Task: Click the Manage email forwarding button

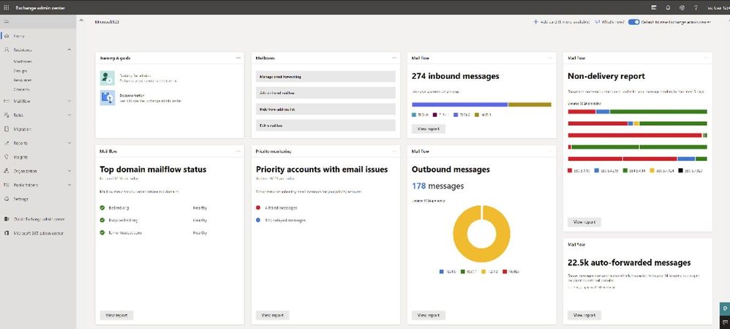Action: click(x=326, y=76)
